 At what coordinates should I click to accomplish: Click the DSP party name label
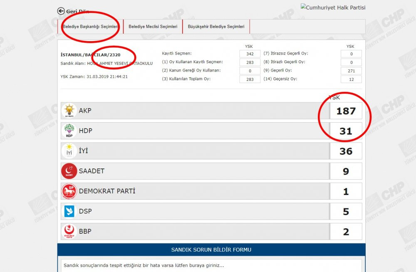tap(85, 212)
